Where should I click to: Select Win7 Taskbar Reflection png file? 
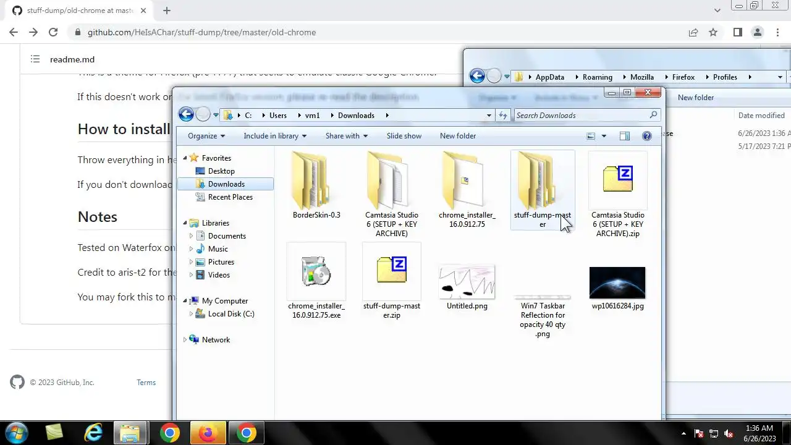[543, 315]
